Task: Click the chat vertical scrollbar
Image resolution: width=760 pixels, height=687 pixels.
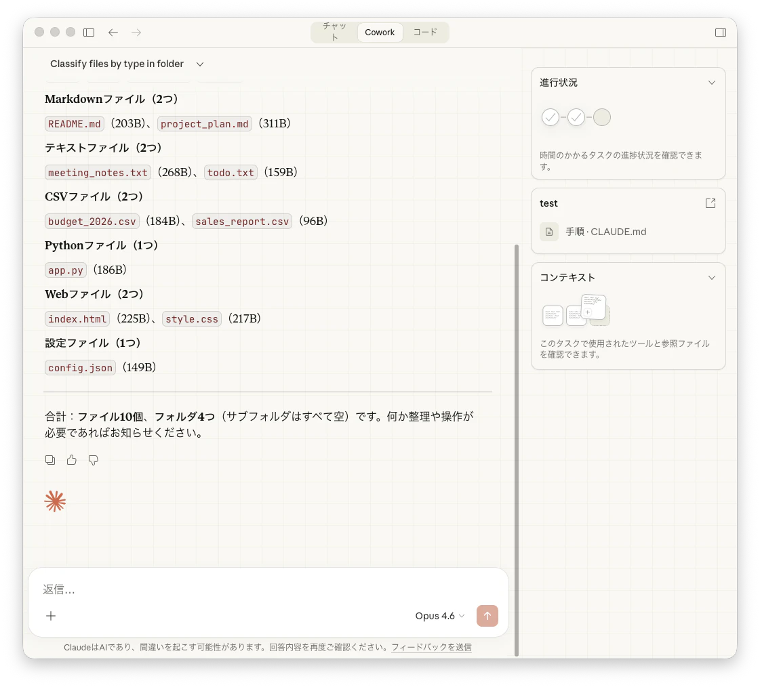Action: coord(516,450)
